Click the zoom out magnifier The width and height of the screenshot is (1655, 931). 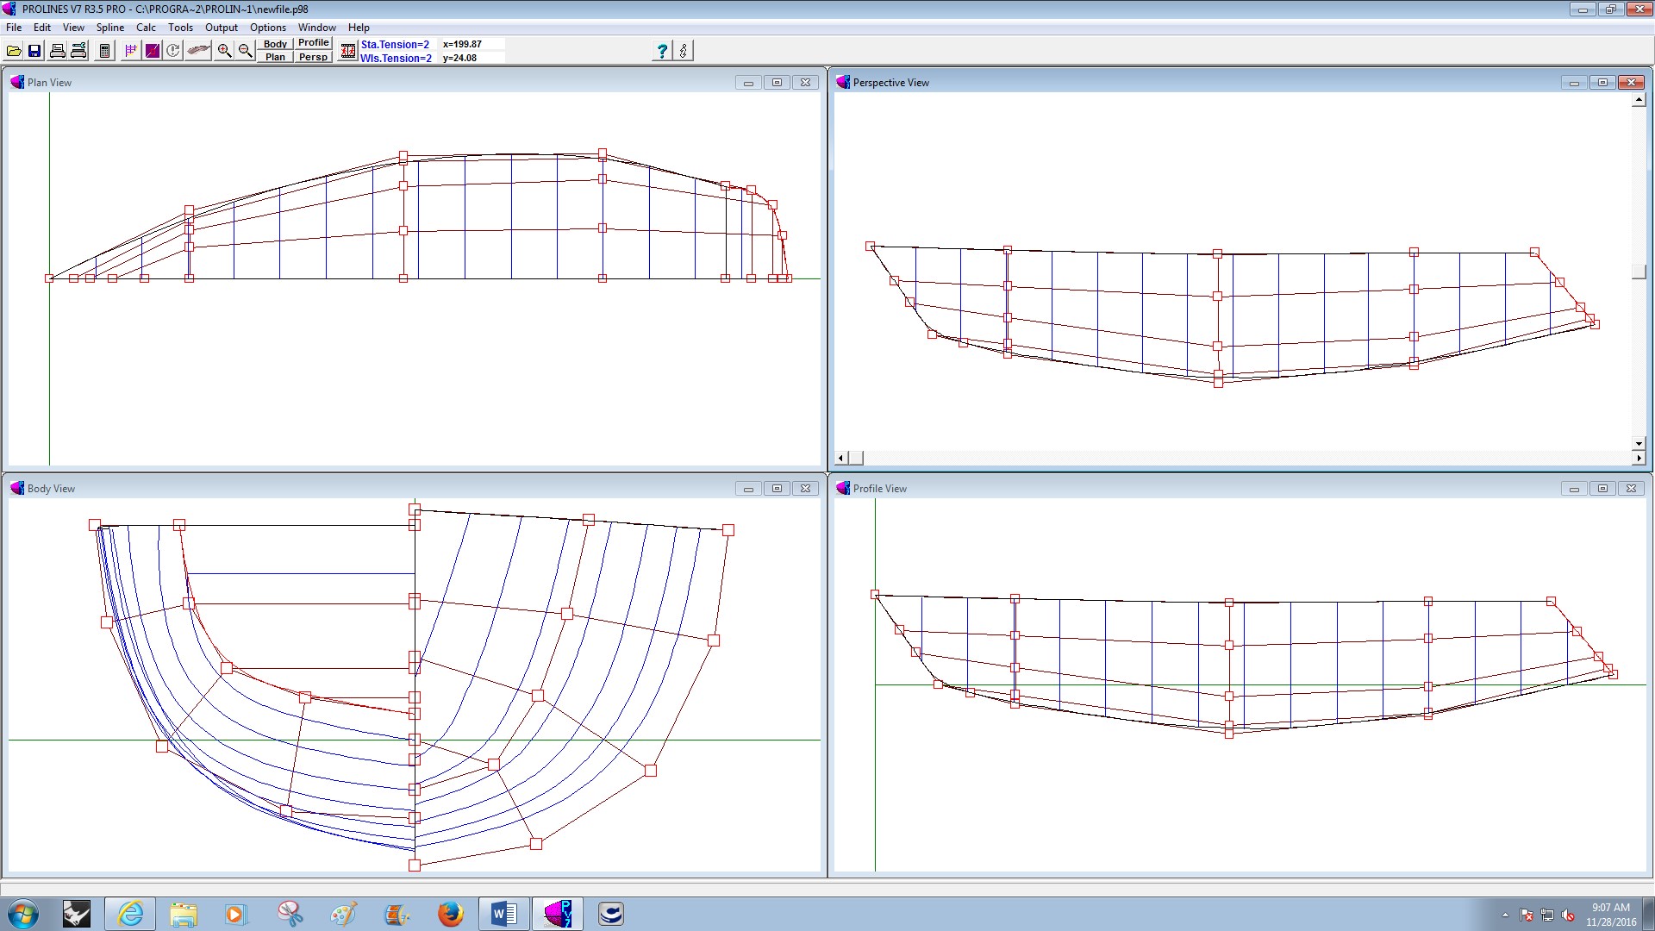tap(245, 51)
